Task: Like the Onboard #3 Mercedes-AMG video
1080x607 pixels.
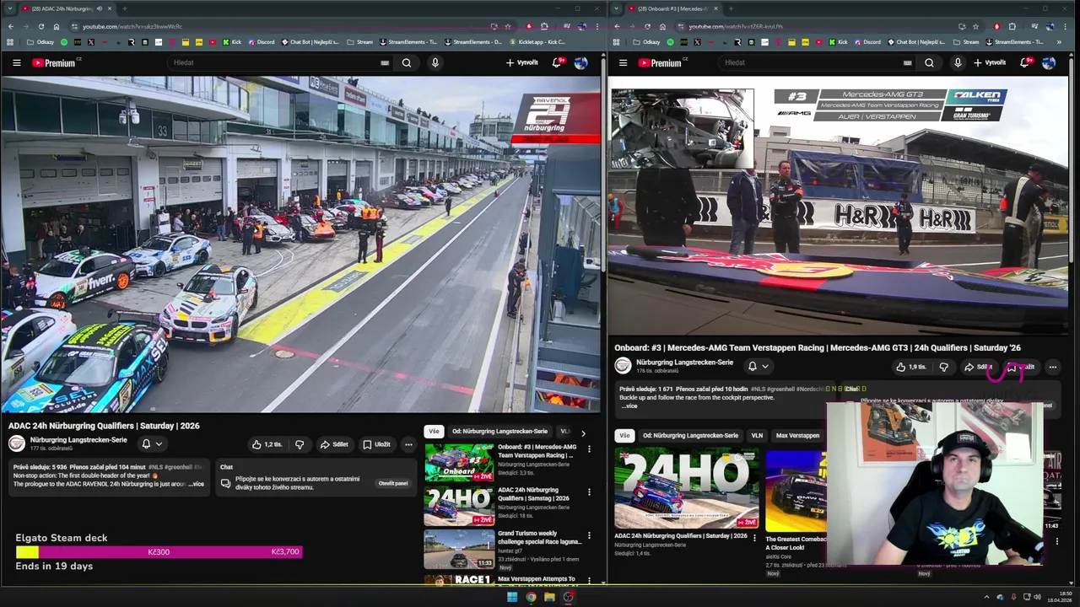Action: click(x=911, y=367)
